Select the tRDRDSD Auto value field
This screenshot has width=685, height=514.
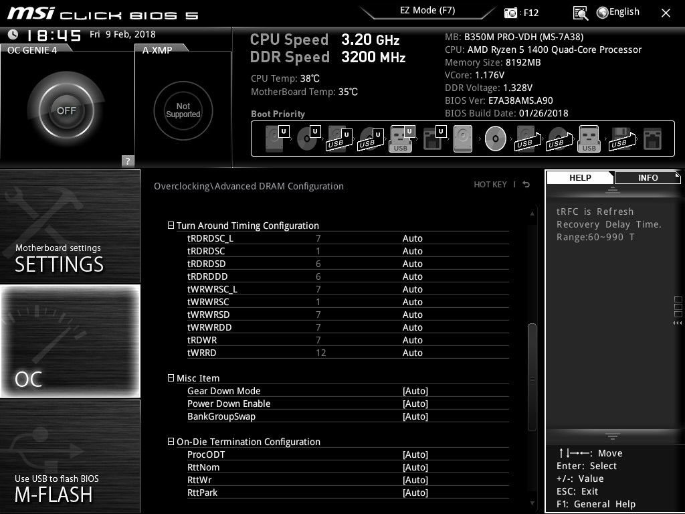412,264
